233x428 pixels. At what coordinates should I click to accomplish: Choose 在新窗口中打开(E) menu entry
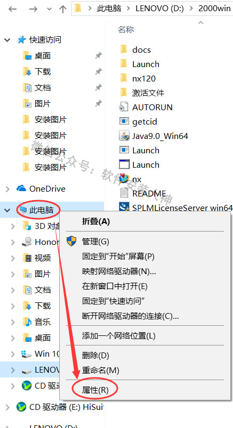(115, 286)
